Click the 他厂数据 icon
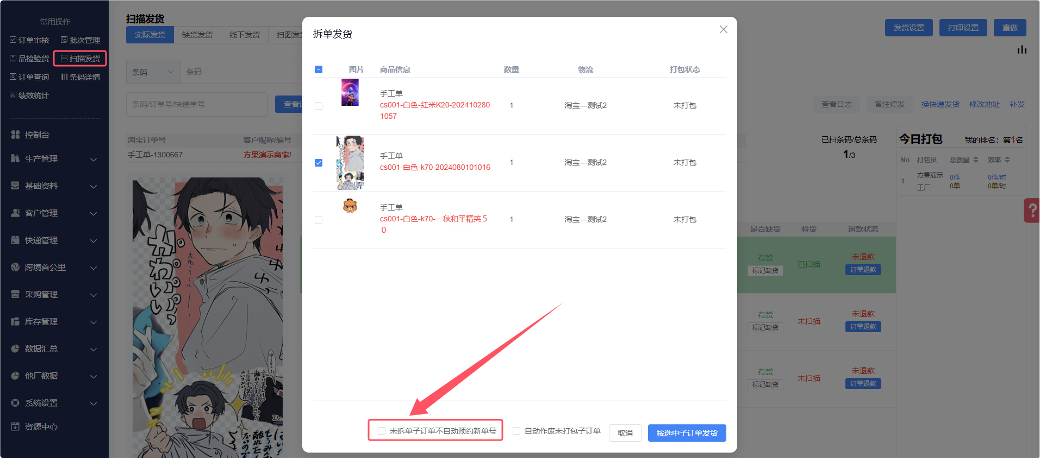 coord(15,376)
